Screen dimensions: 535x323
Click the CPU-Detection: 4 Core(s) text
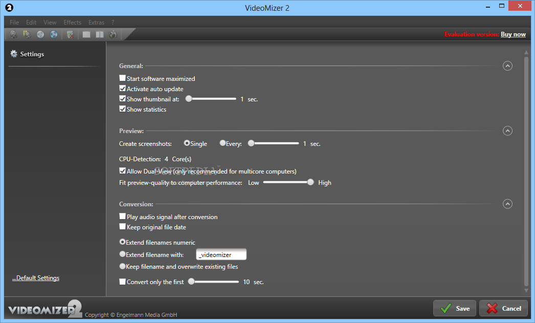click(155, 159)
